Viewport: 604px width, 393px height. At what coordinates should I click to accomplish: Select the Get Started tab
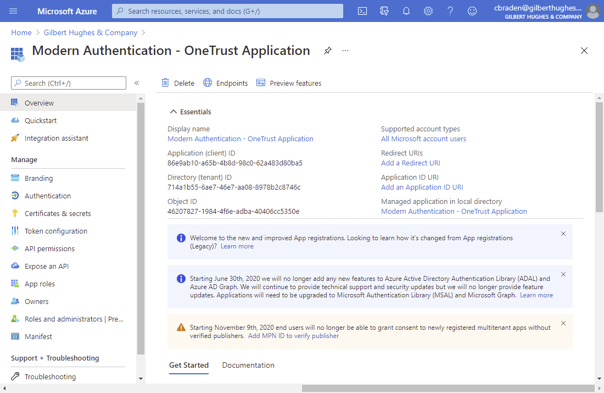pyautogui.click(x=189, y=365)
